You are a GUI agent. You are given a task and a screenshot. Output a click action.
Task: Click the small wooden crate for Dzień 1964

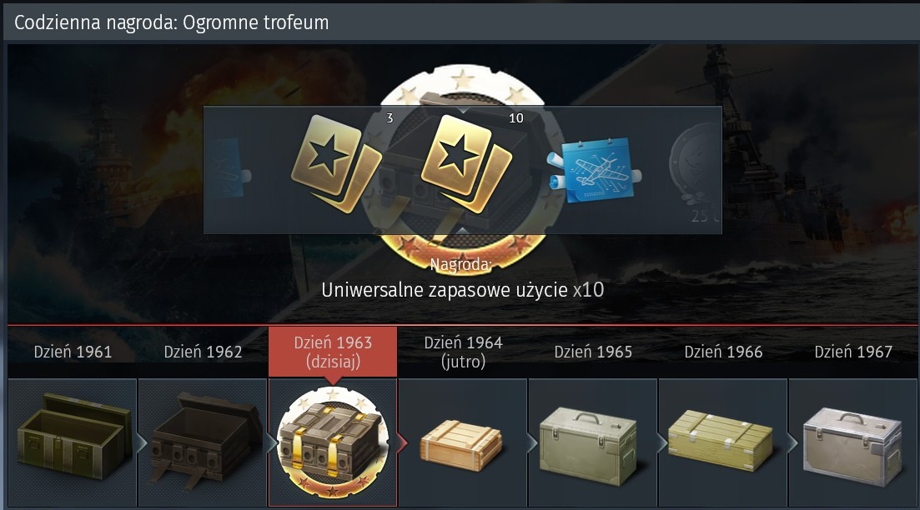click(x=461, y=446)
